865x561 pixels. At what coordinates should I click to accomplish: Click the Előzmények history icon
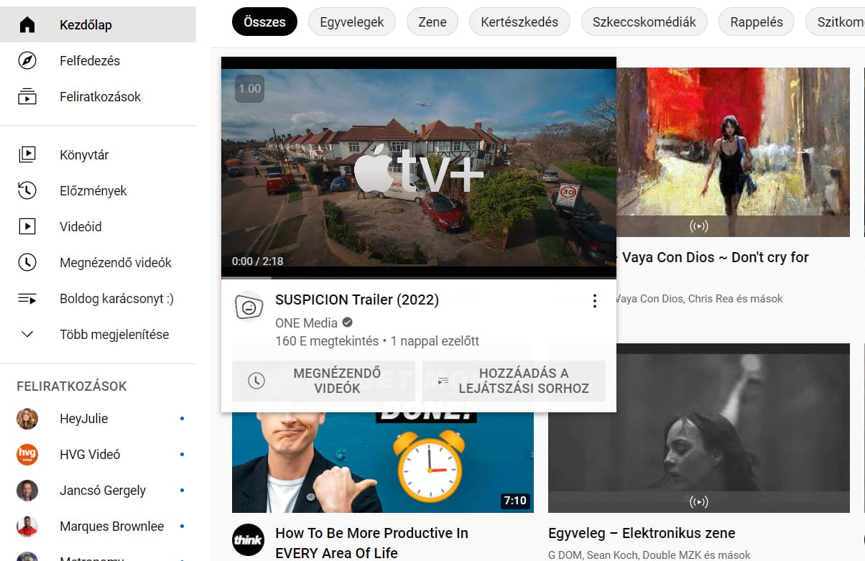coord(27,190)
